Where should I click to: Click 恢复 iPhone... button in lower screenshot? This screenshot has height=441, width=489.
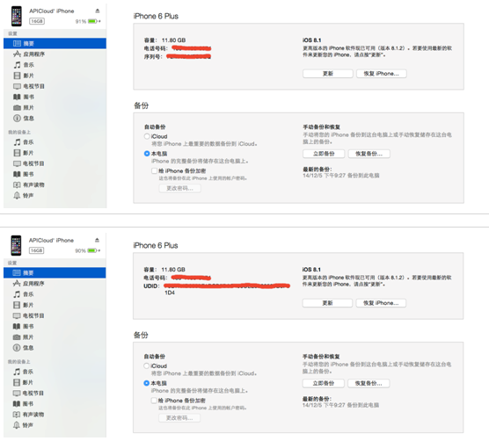[381, 303]
